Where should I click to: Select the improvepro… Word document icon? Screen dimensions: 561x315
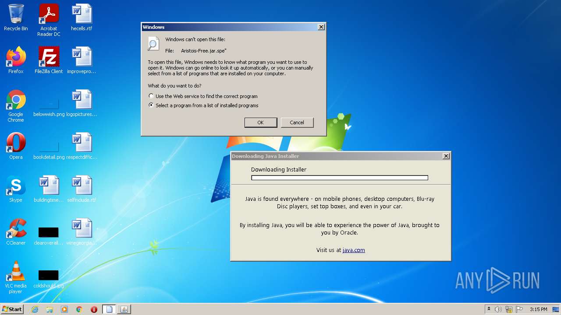click(82, 60)
